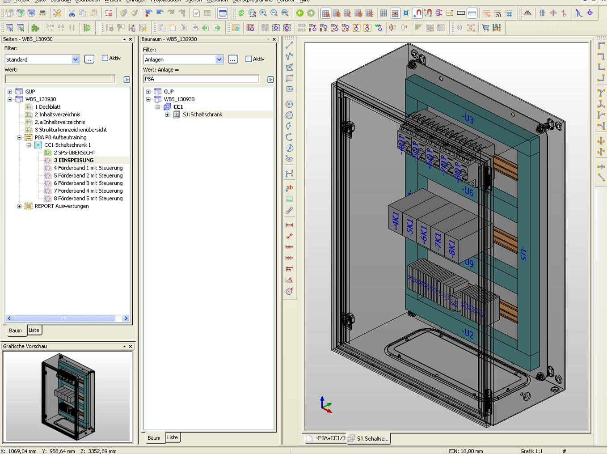This screenshot has width=607, height=454.
Task: Select the Angular dimension tool
Action: [289, 280]
